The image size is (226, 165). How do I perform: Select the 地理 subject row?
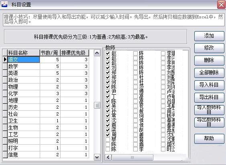pos(48,100)
